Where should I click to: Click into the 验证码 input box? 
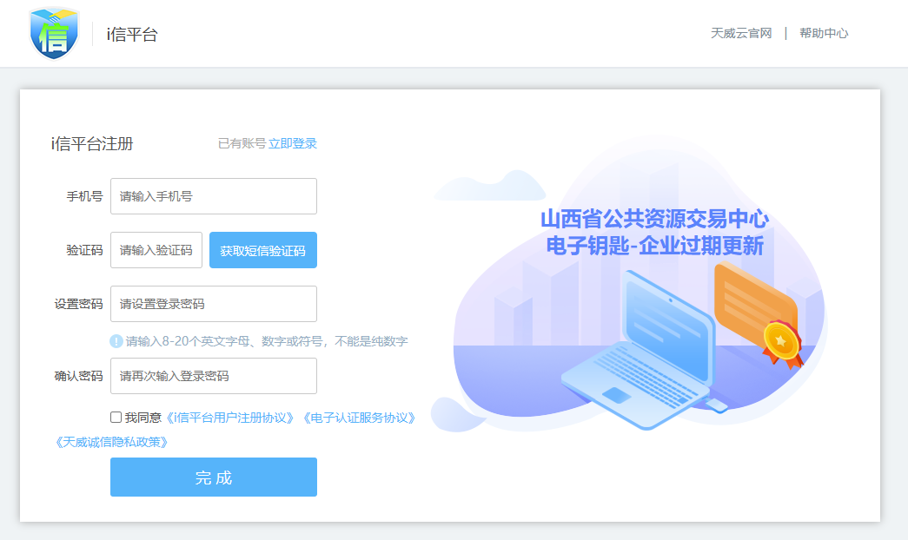[156, 250]
